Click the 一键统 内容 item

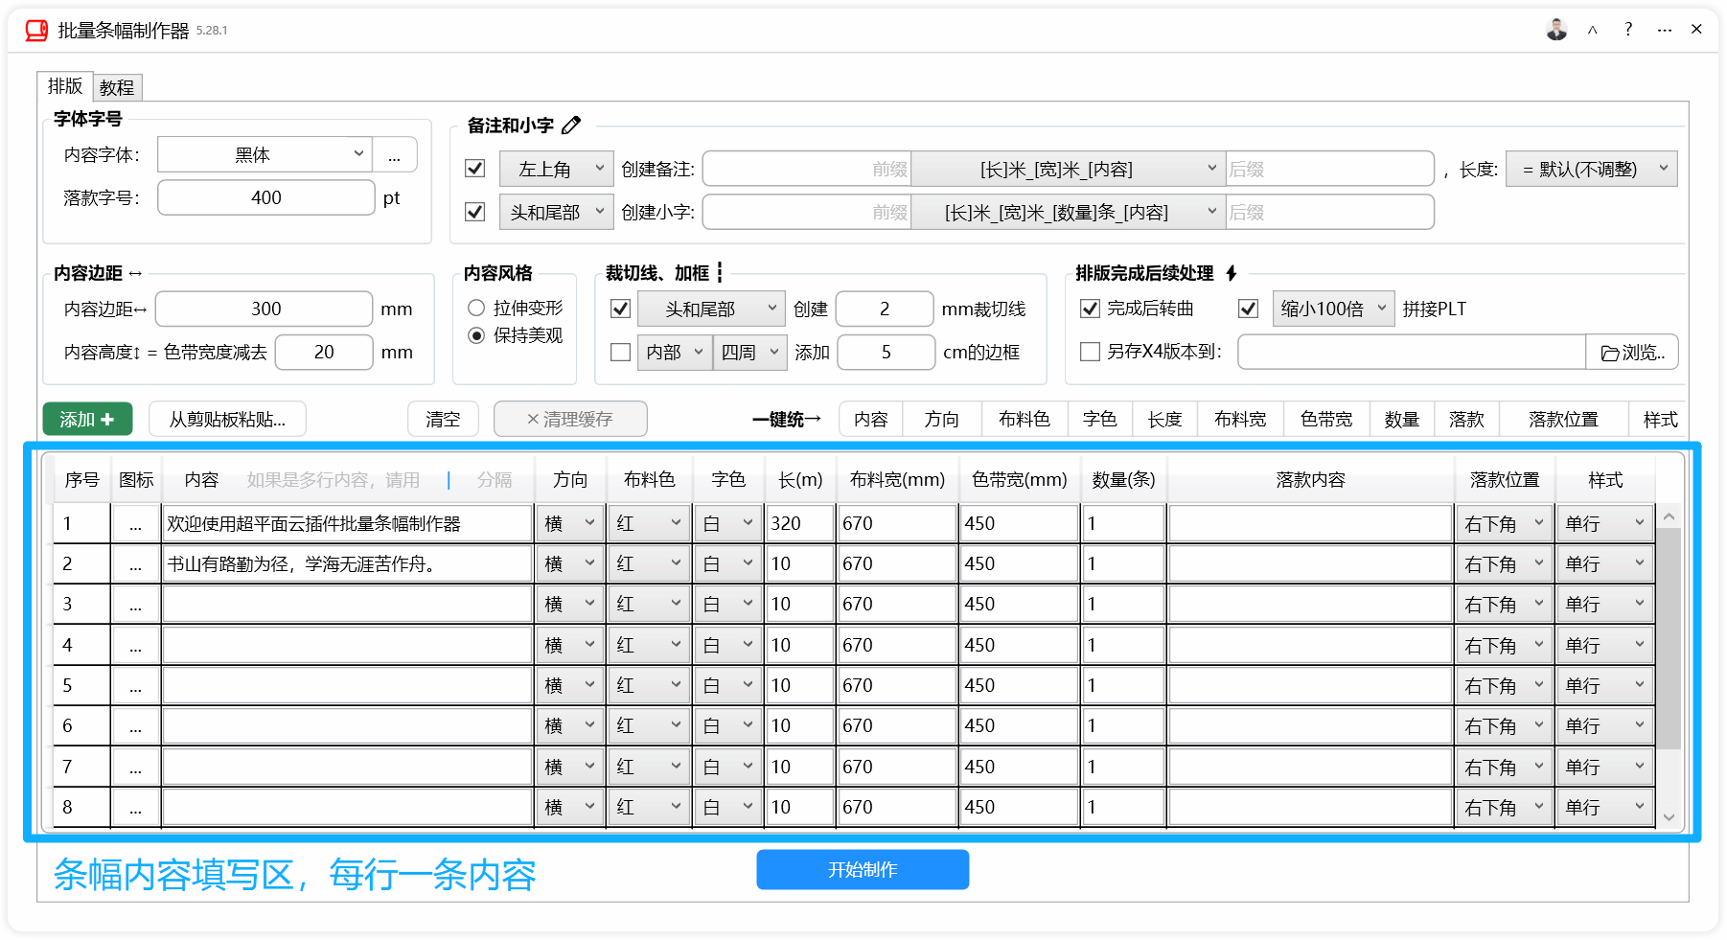[x=871, y=420]
